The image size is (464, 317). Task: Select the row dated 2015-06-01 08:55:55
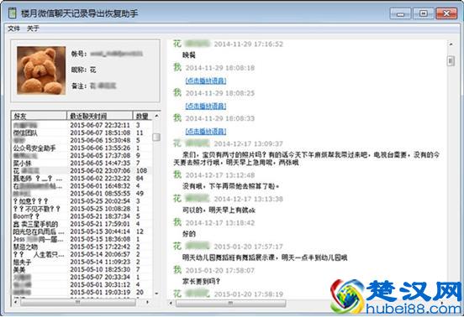tap(82, 194)
